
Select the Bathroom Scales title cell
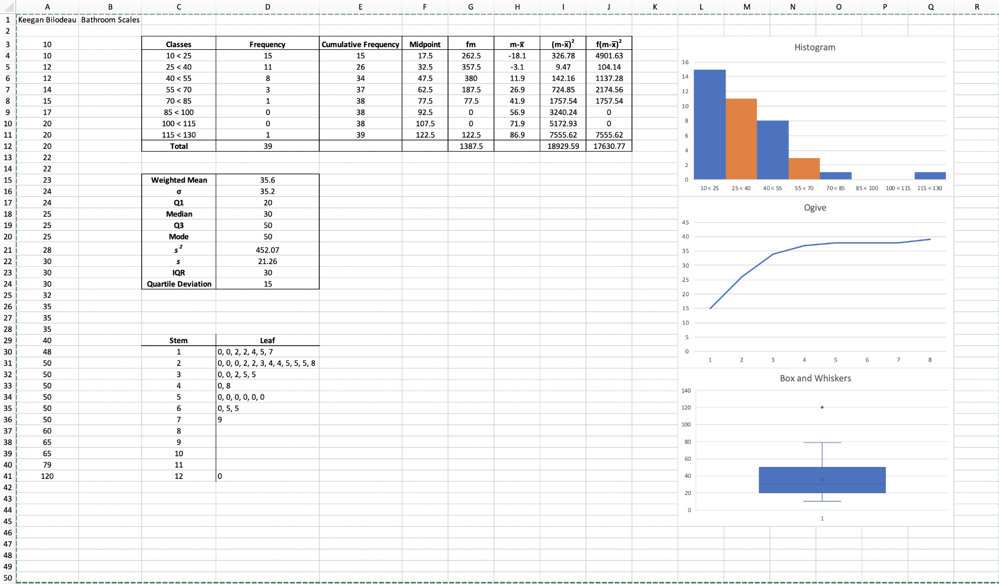[x=110, y=20]
